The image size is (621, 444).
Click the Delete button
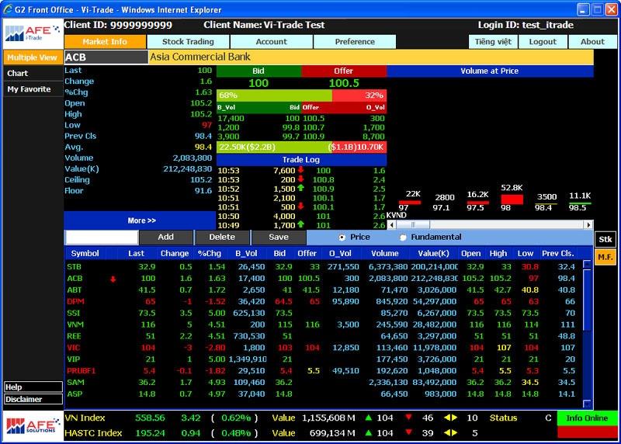click(x=222, y=237)
